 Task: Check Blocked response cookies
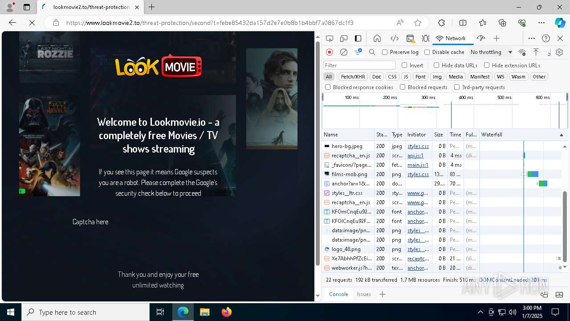(328, 87)
